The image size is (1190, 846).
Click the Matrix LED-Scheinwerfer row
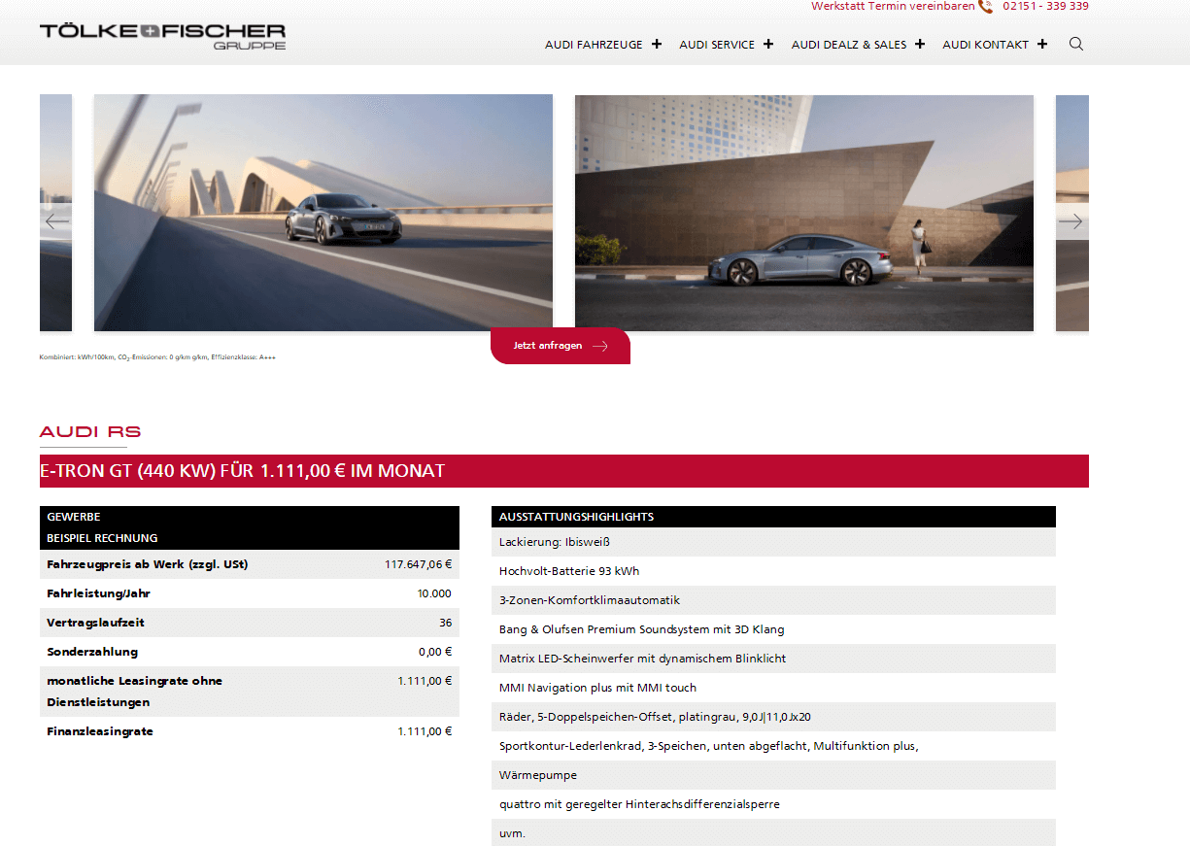773,659
